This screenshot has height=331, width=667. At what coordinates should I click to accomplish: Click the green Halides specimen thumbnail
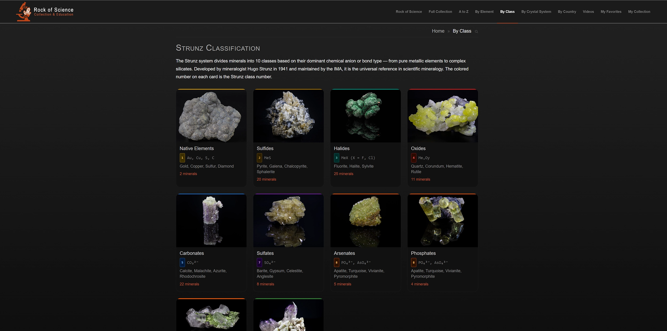366,116
